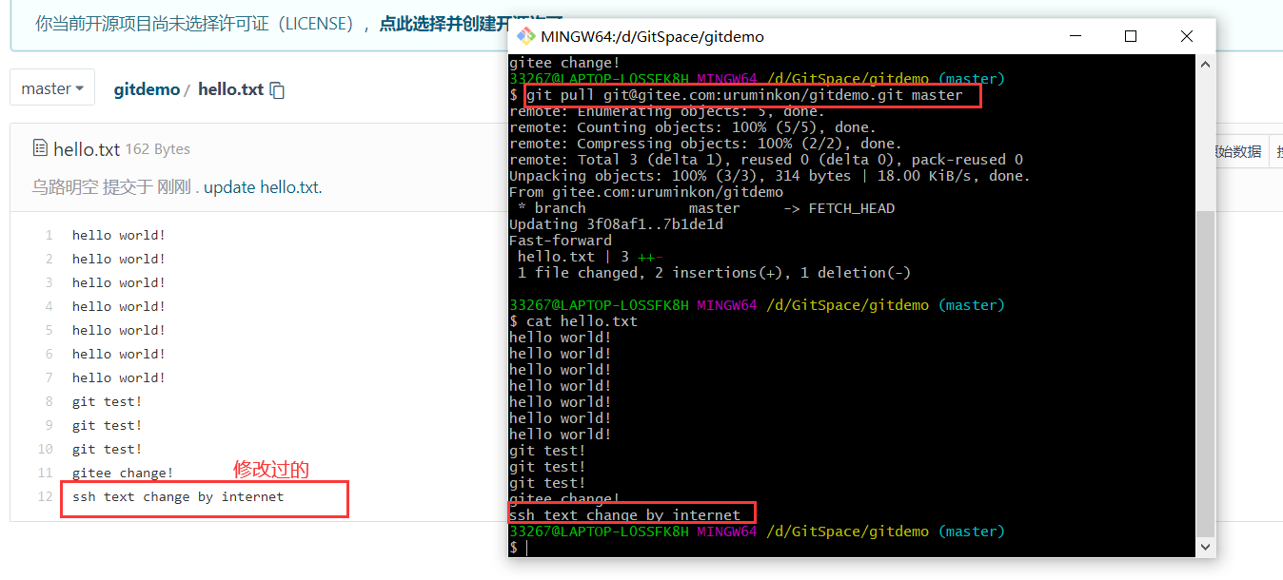
Task: Click the 'From gitee.com:uruminkon/gitdemo' terminal line
Action: (x=646, y=192)
